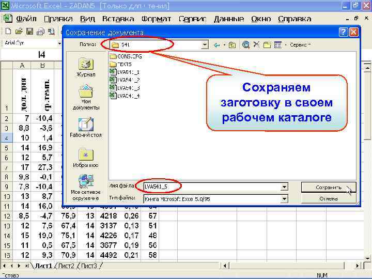This screenshot has height=279, width=372.
Task: Select file LVA541_2
Action: pyautogui.click(x=125, y=80)
